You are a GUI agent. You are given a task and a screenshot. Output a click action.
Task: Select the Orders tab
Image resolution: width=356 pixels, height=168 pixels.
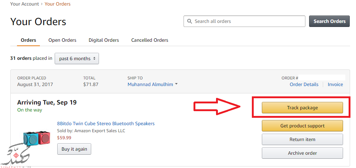point(28,40)
